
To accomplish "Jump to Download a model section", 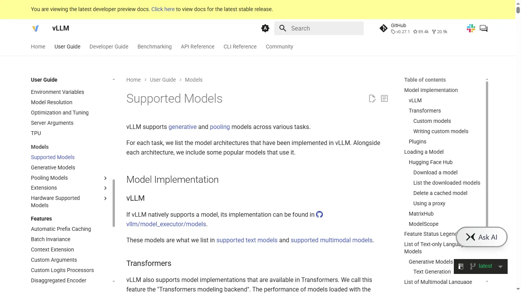I will point(436,172).
